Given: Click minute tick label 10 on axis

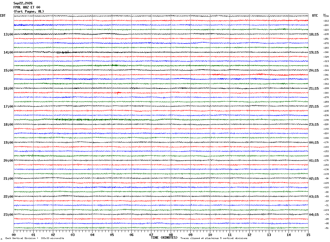Looking at the screenshot, I should 210,235.
